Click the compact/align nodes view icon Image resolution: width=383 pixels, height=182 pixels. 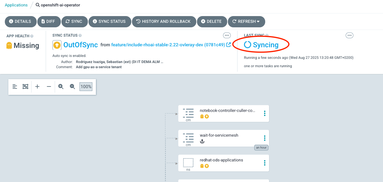pyautogui.click(x=15, y=86)
